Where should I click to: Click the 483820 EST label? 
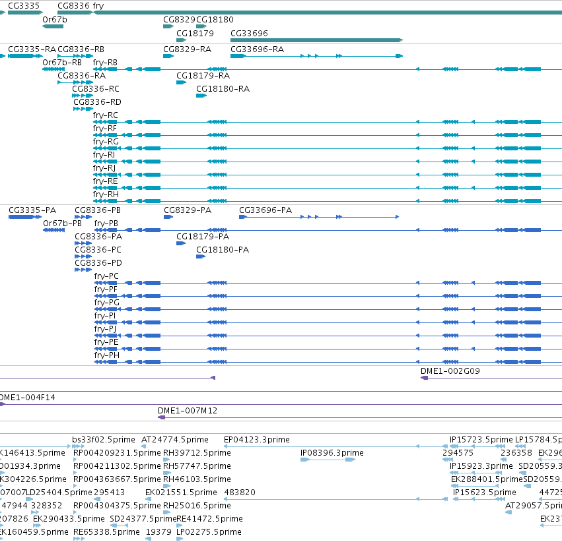pyautogui.click(x=240, y=493)
